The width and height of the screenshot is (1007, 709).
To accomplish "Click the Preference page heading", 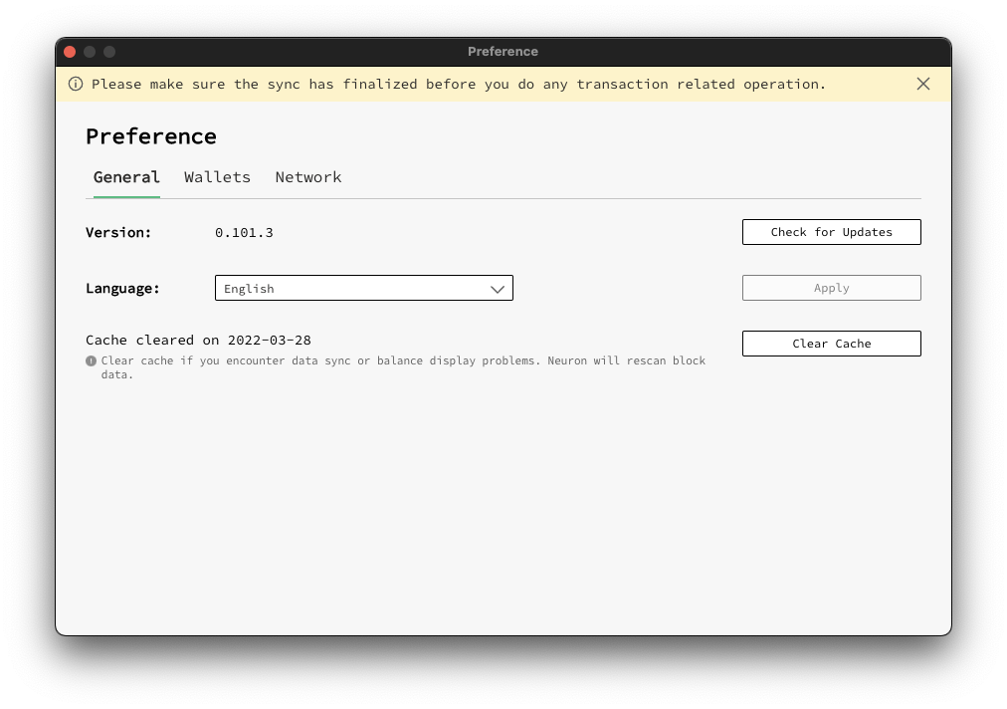I will (151, 136).
